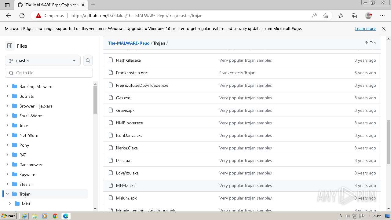Collapse the Files side panel icon
The height and width of the screenshot is (220, 391).
tap(10, 46)
